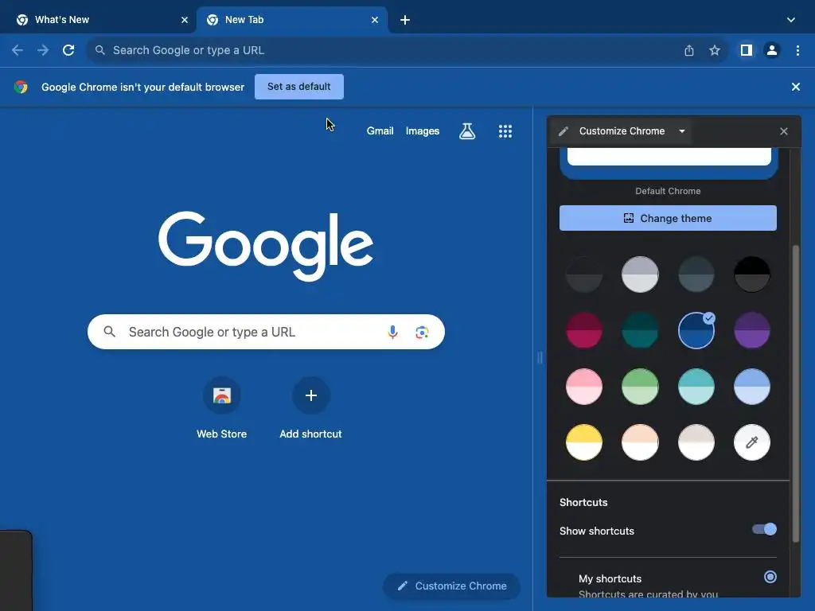This screenshot has height=611, width=815.
Task: Toggle the Show shortcuts switch
Action: 764,529
